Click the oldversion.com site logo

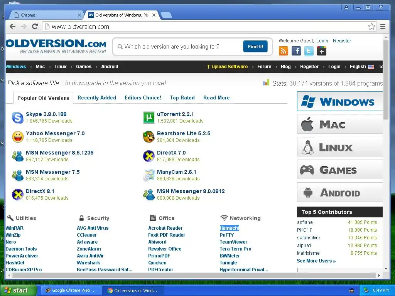click(x=56, y=46)
